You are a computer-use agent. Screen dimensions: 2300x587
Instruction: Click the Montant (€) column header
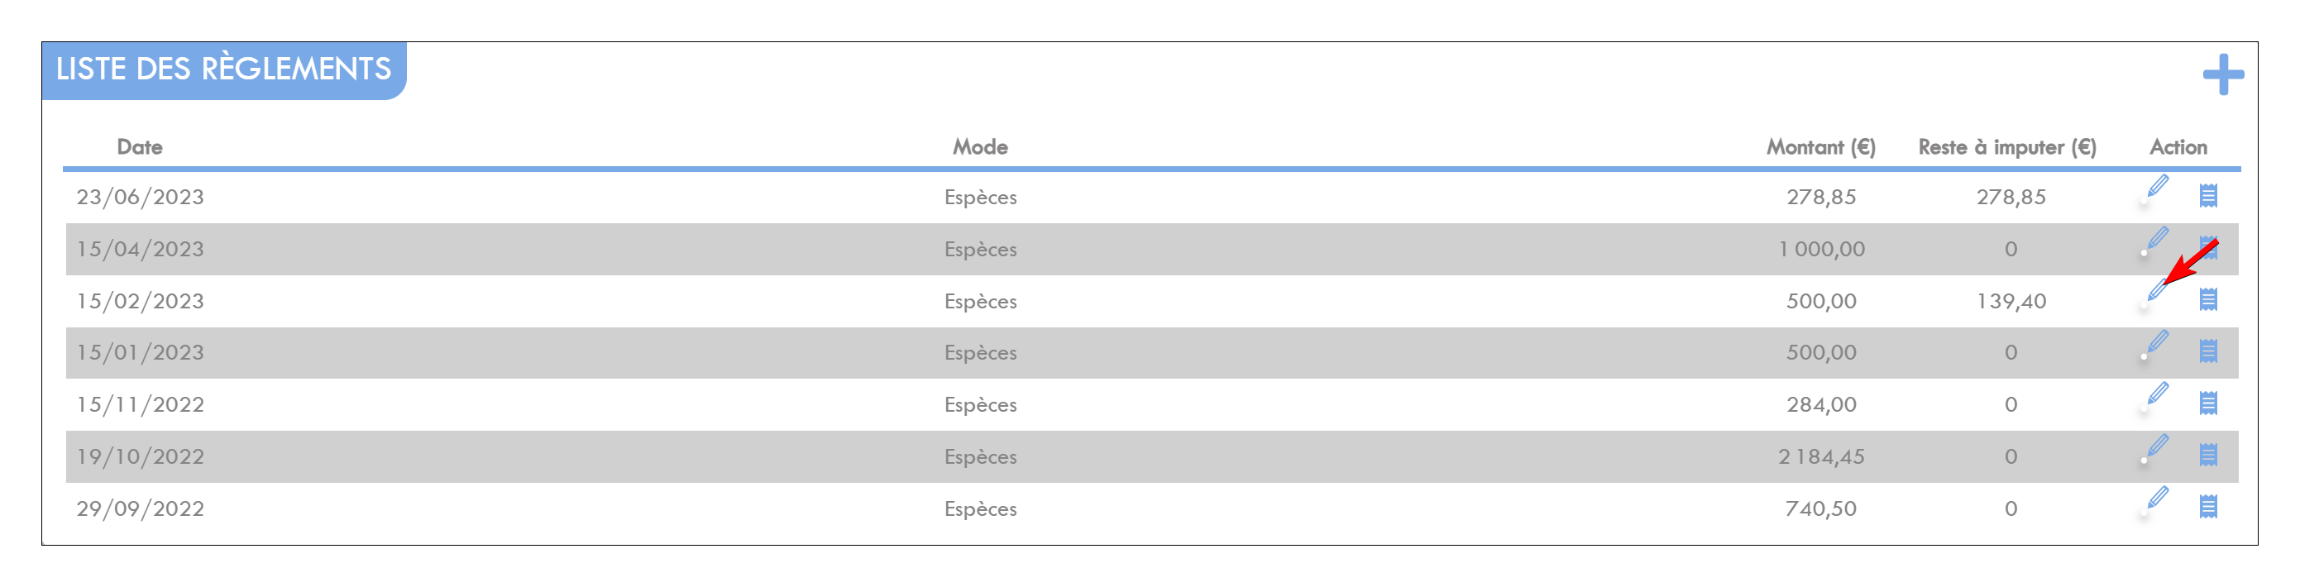click(x=1820, y=147)
